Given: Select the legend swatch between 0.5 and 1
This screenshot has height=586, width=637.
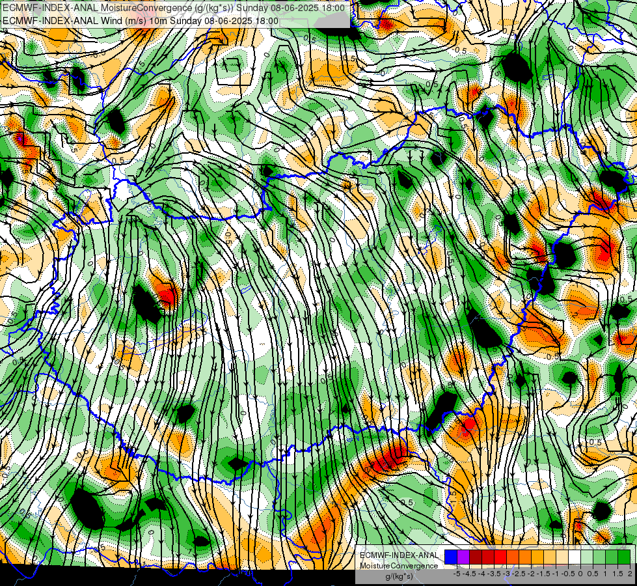Looking at the screenshot, I should click(x=599, y=557).
